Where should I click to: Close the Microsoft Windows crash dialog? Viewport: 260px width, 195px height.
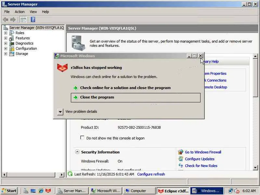pos(201,56)
